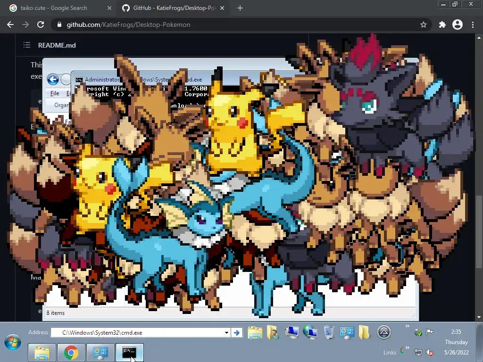The height and width of the screenshot is (362, 483).
Task: Expand the Links toolbar chevron
Action: [x=407, y=348]
